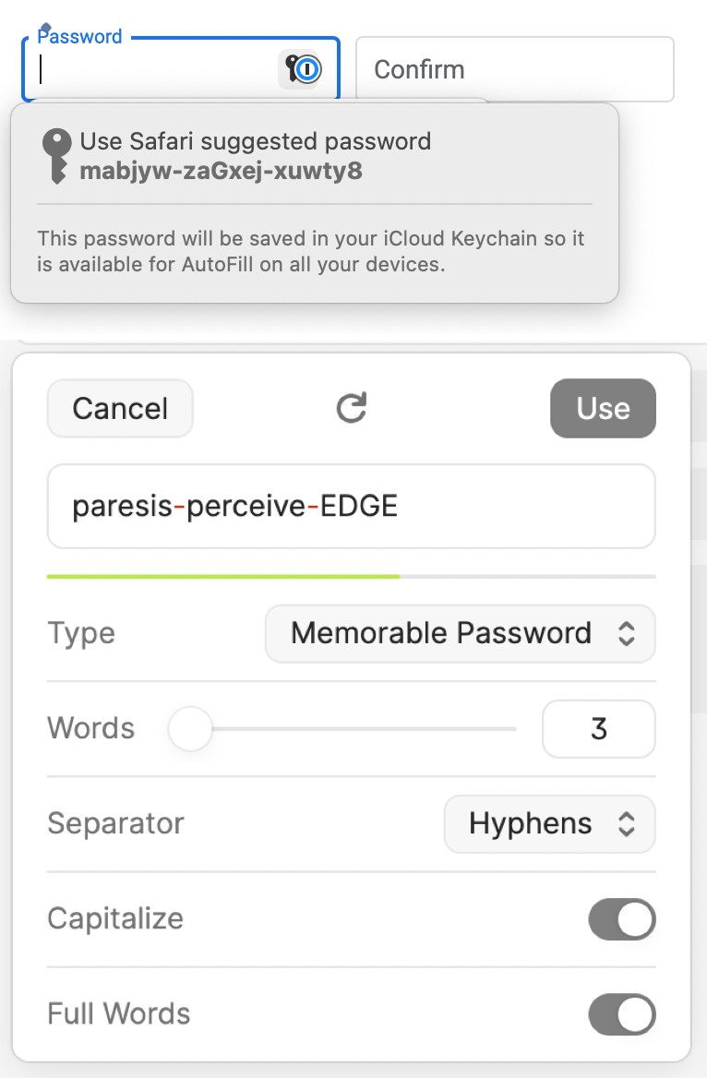Click the iCloud Keychain info text
This screenshot has height=1078, width=707.
point(311,251)
